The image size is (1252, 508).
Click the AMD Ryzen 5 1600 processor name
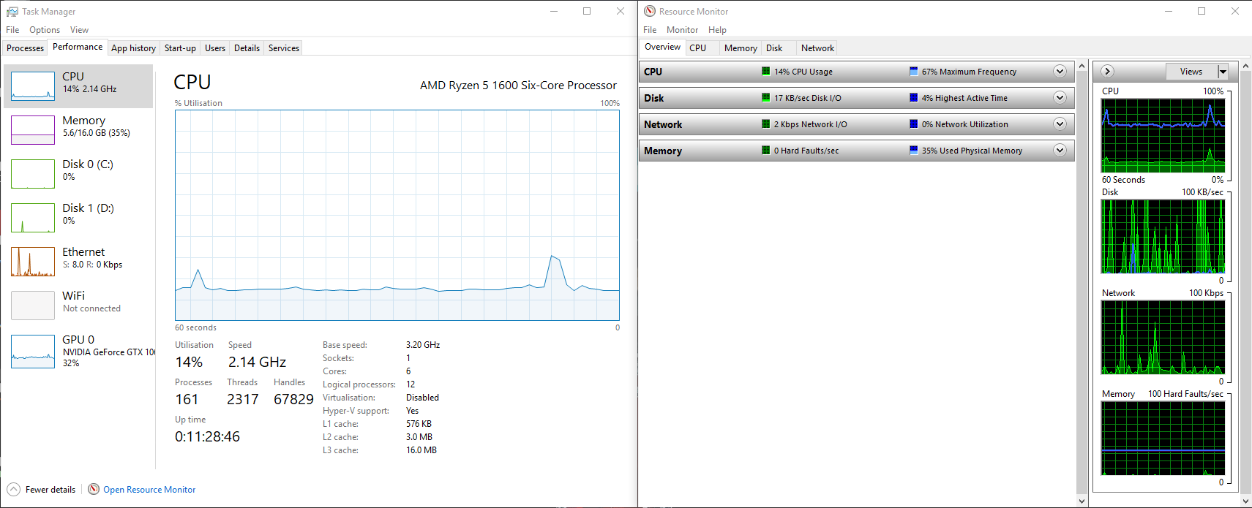tap(518, 86)
